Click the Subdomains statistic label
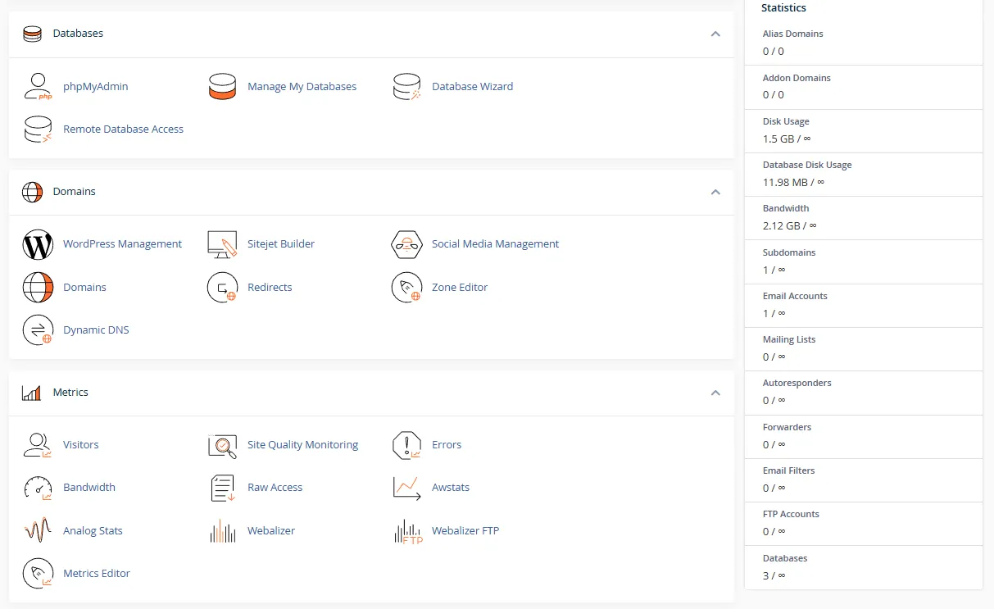Viewport: 994px width, 609px height. pyautogui.click(x=789, y=252)
